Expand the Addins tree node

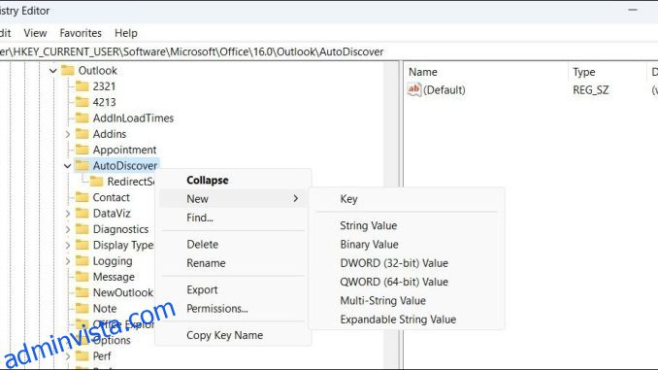(68, 134)
